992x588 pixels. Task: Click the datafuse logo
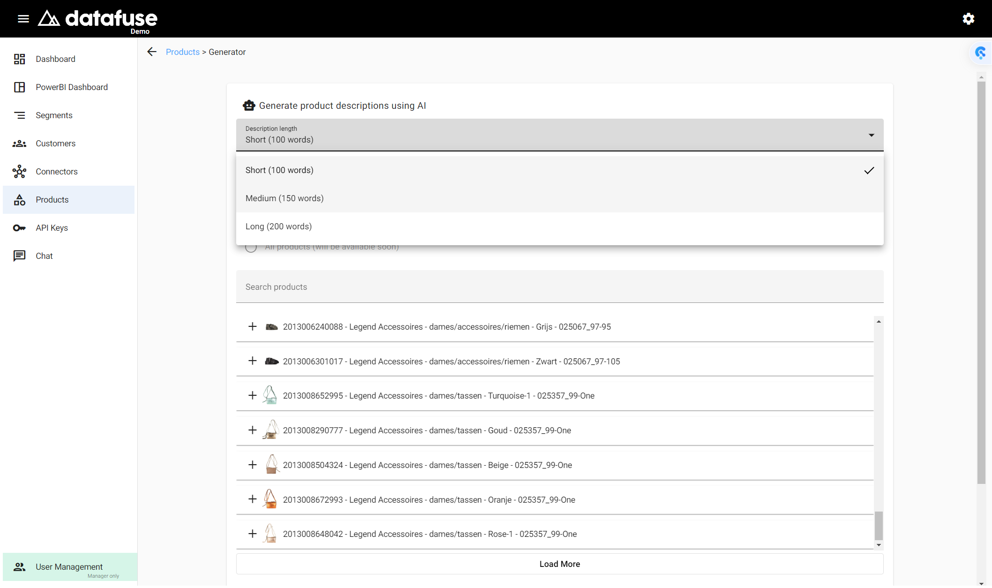(97, 20)
